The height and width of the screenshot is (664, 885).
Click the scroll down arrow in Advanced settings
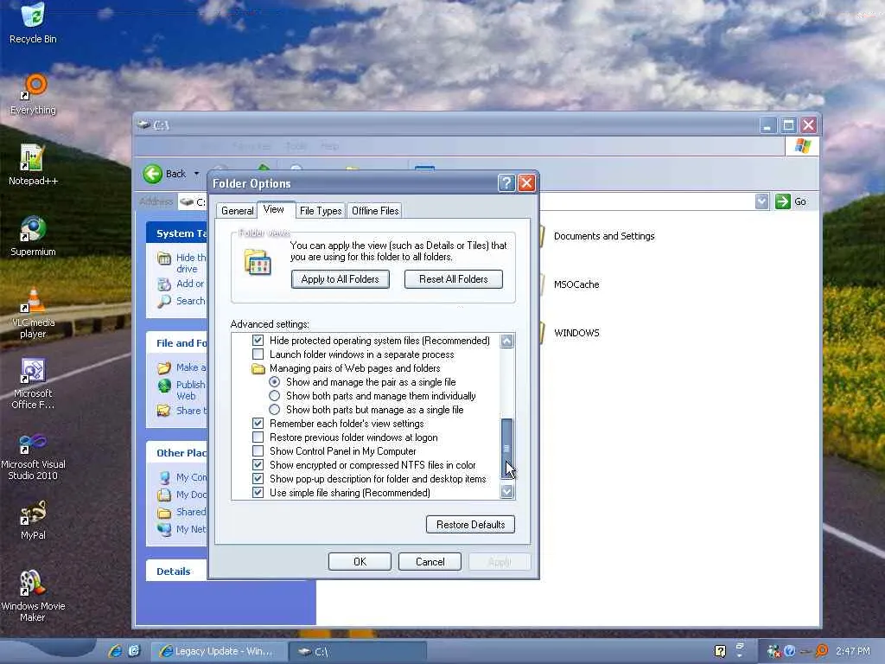point(506,492)
